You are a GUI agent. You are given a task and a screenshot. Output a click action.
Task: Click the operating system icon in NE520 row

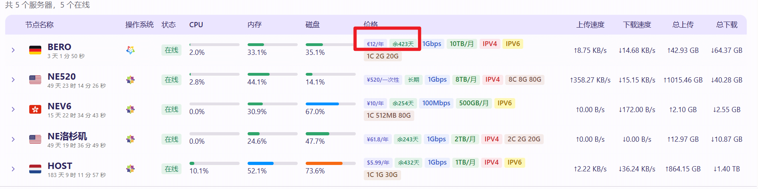(x=130, y=80)
